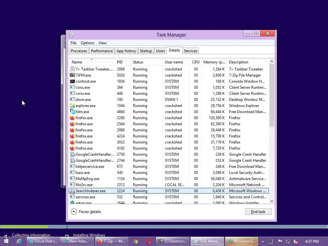
Task: Show hidden system tray icons
Action: (x=263, y=242)
